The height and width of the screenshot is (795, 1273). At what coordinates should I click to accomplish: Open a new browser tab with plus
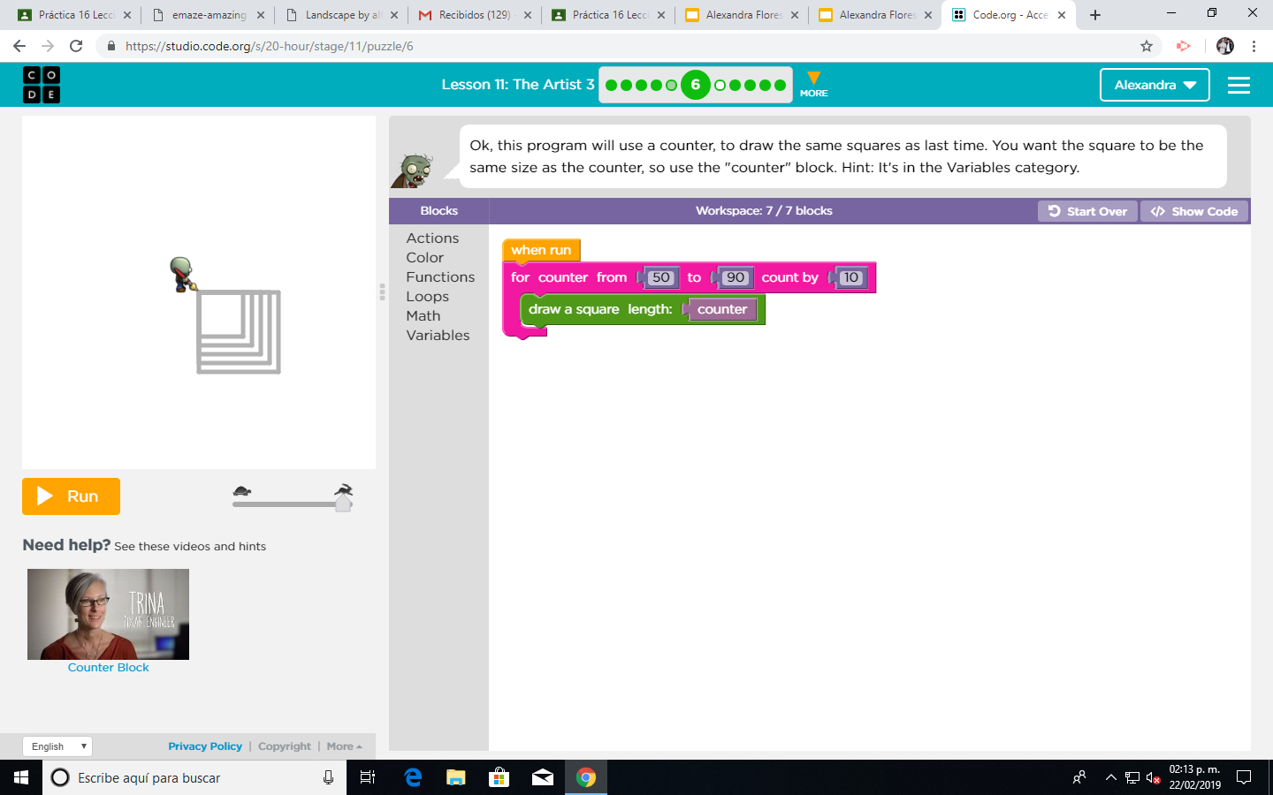coord(1095,15)
